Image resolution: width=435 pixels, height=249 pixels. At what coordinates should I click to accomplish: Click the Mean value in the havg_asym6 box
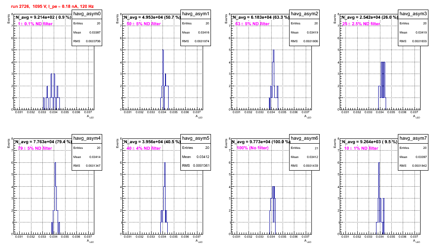coord(312,157)
